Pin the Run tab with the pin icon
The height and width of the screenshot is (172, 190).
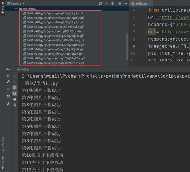click(x=8, y=104)
